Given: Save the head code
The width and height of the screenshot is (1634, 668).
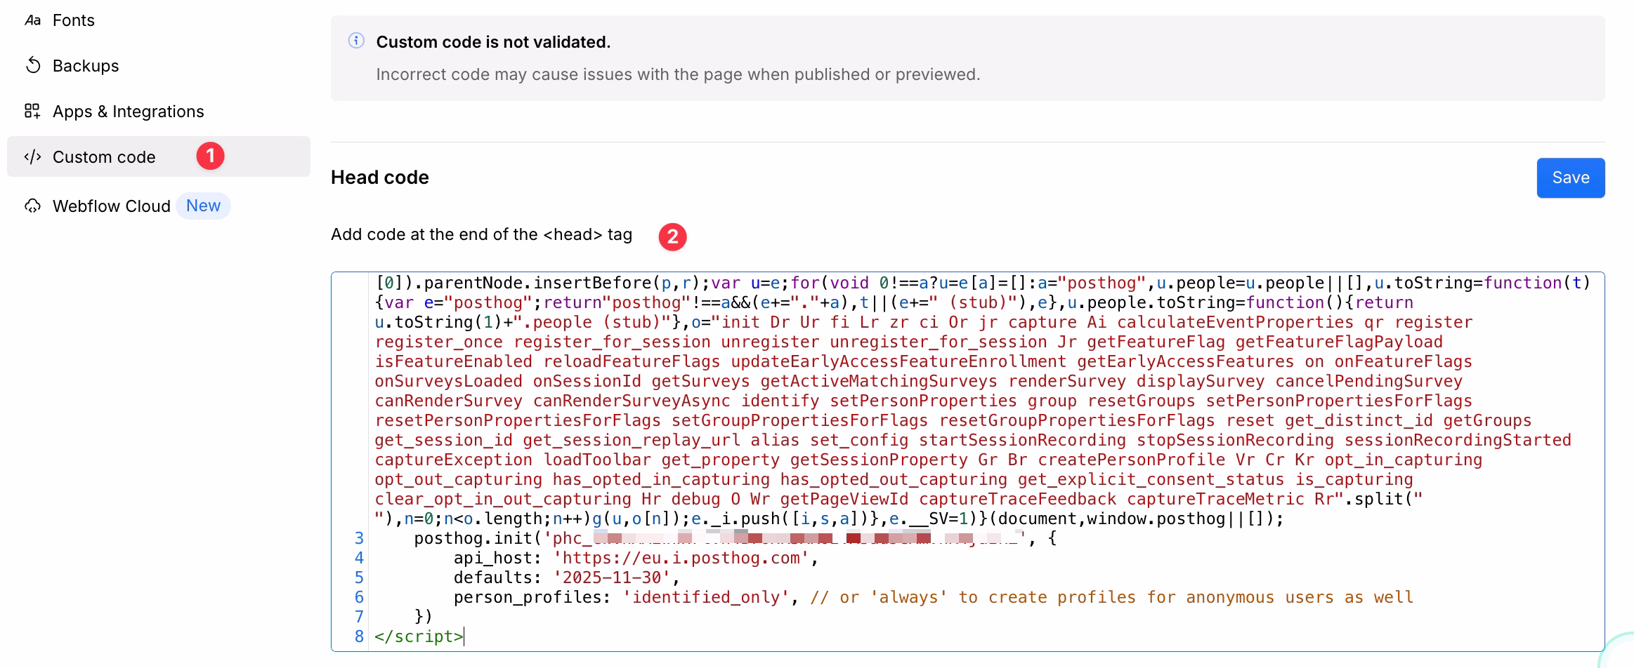Looking at the screenshot, I should [x=1570, y=178].
